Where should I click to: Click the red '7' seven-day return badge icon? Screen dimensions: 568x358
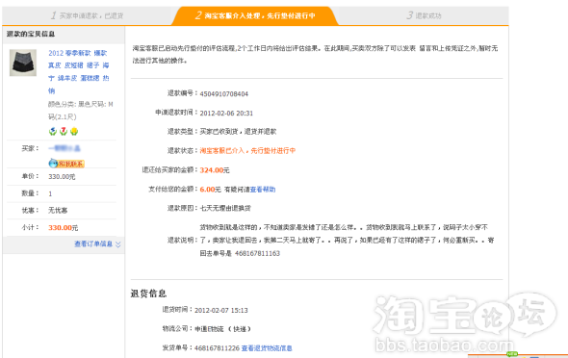point(64,131)
